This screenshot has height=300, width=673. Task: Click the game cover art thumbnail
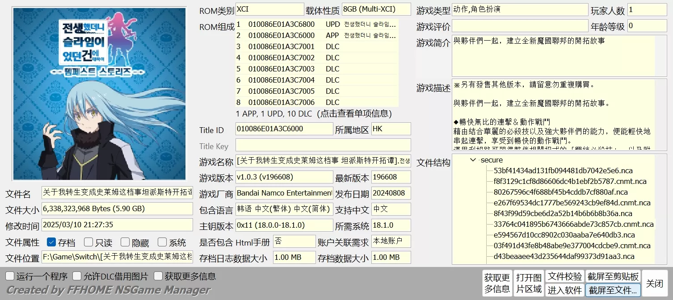(x=99, y=94)
